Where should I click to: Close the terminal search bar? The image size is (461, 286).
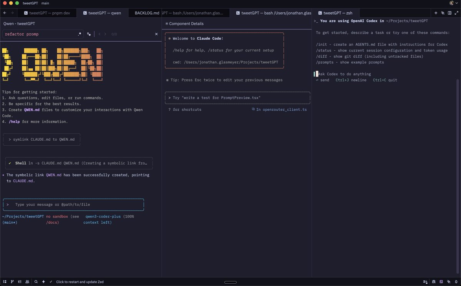point(156,34)
